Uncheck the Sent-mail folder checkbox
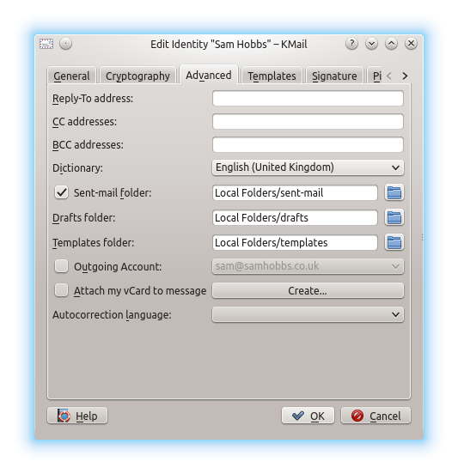 pos(61,192)
